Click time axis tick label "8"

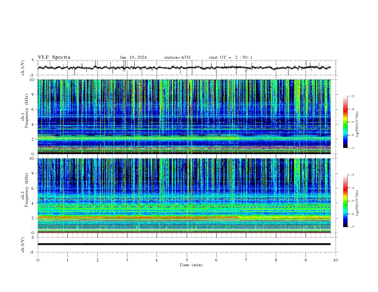[x=276, y=260]
